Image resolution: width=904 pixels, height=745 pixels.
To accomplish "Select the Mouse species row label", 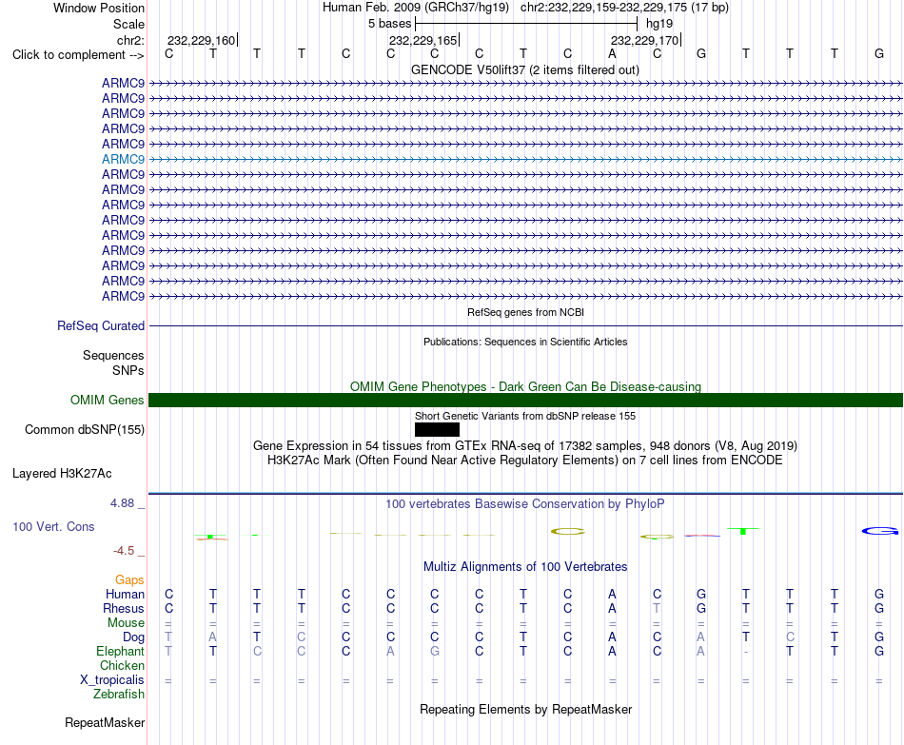I will pos(126,623).
